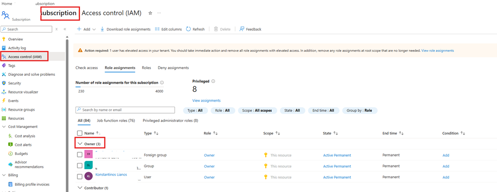Click info icon next to Privileged
Screen dimensions: 497x192
(x=213, y=81)
